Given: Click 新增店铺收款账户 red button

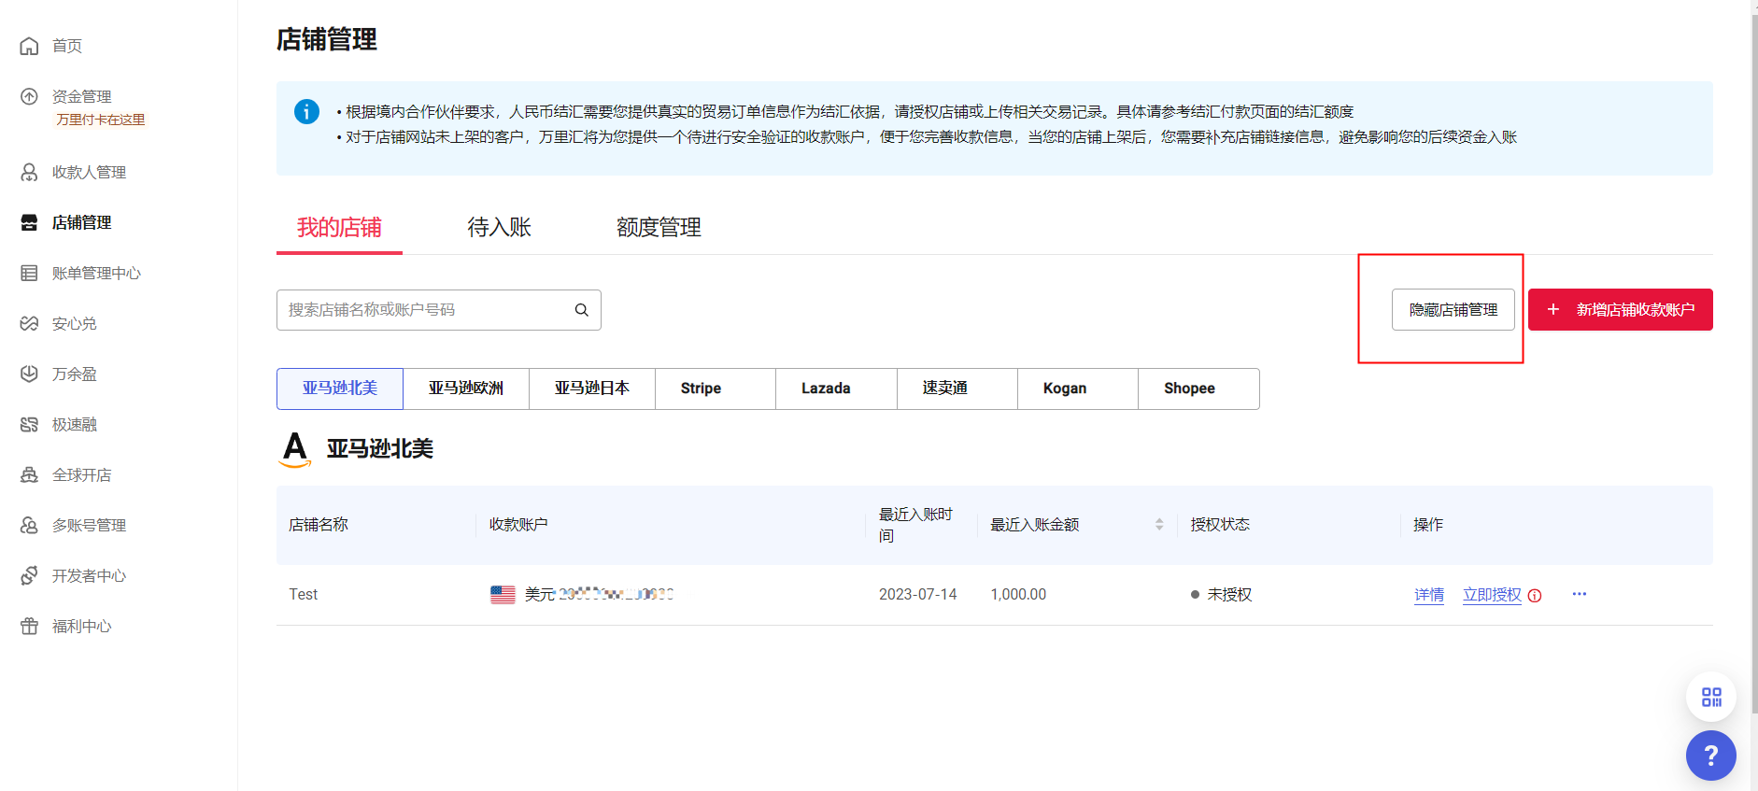Looking at the screenshot, I should [x=1620, y=310].
